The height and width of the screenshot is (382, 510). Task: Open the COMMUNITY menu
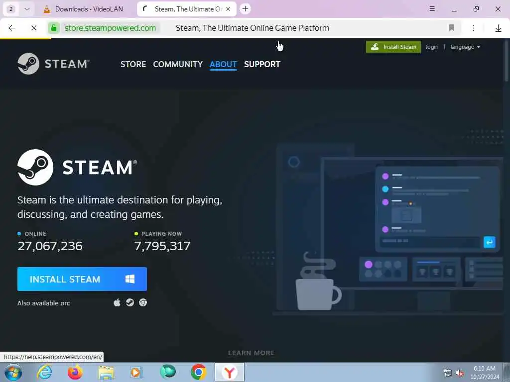coord(178,64)
